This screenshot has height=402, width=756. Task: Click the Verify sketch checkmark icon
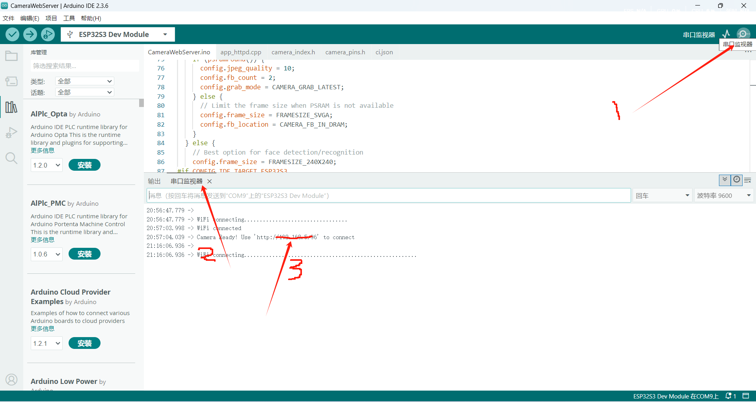tap(13, 35)
